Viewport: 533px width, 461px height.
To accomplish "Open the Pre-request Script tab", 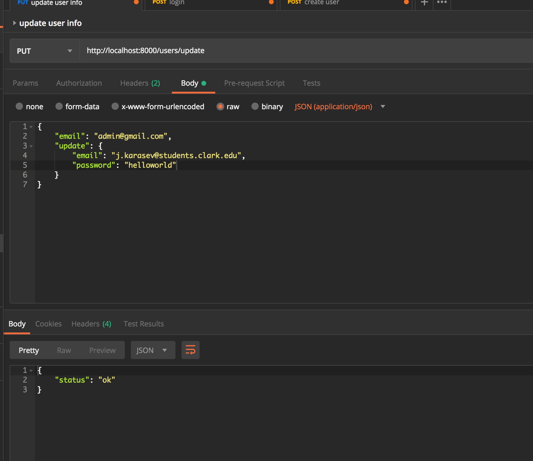I will pos(254,83).
